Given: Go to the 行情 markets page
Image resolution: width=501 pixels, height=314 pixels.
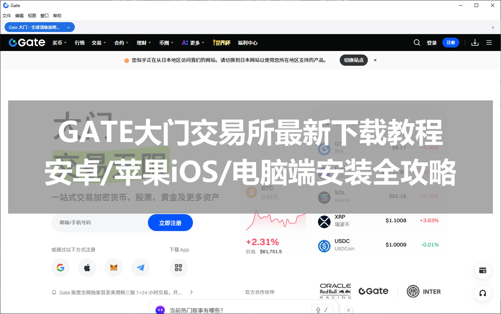Looking at the screenshot, I should click(x=80, y=43).
